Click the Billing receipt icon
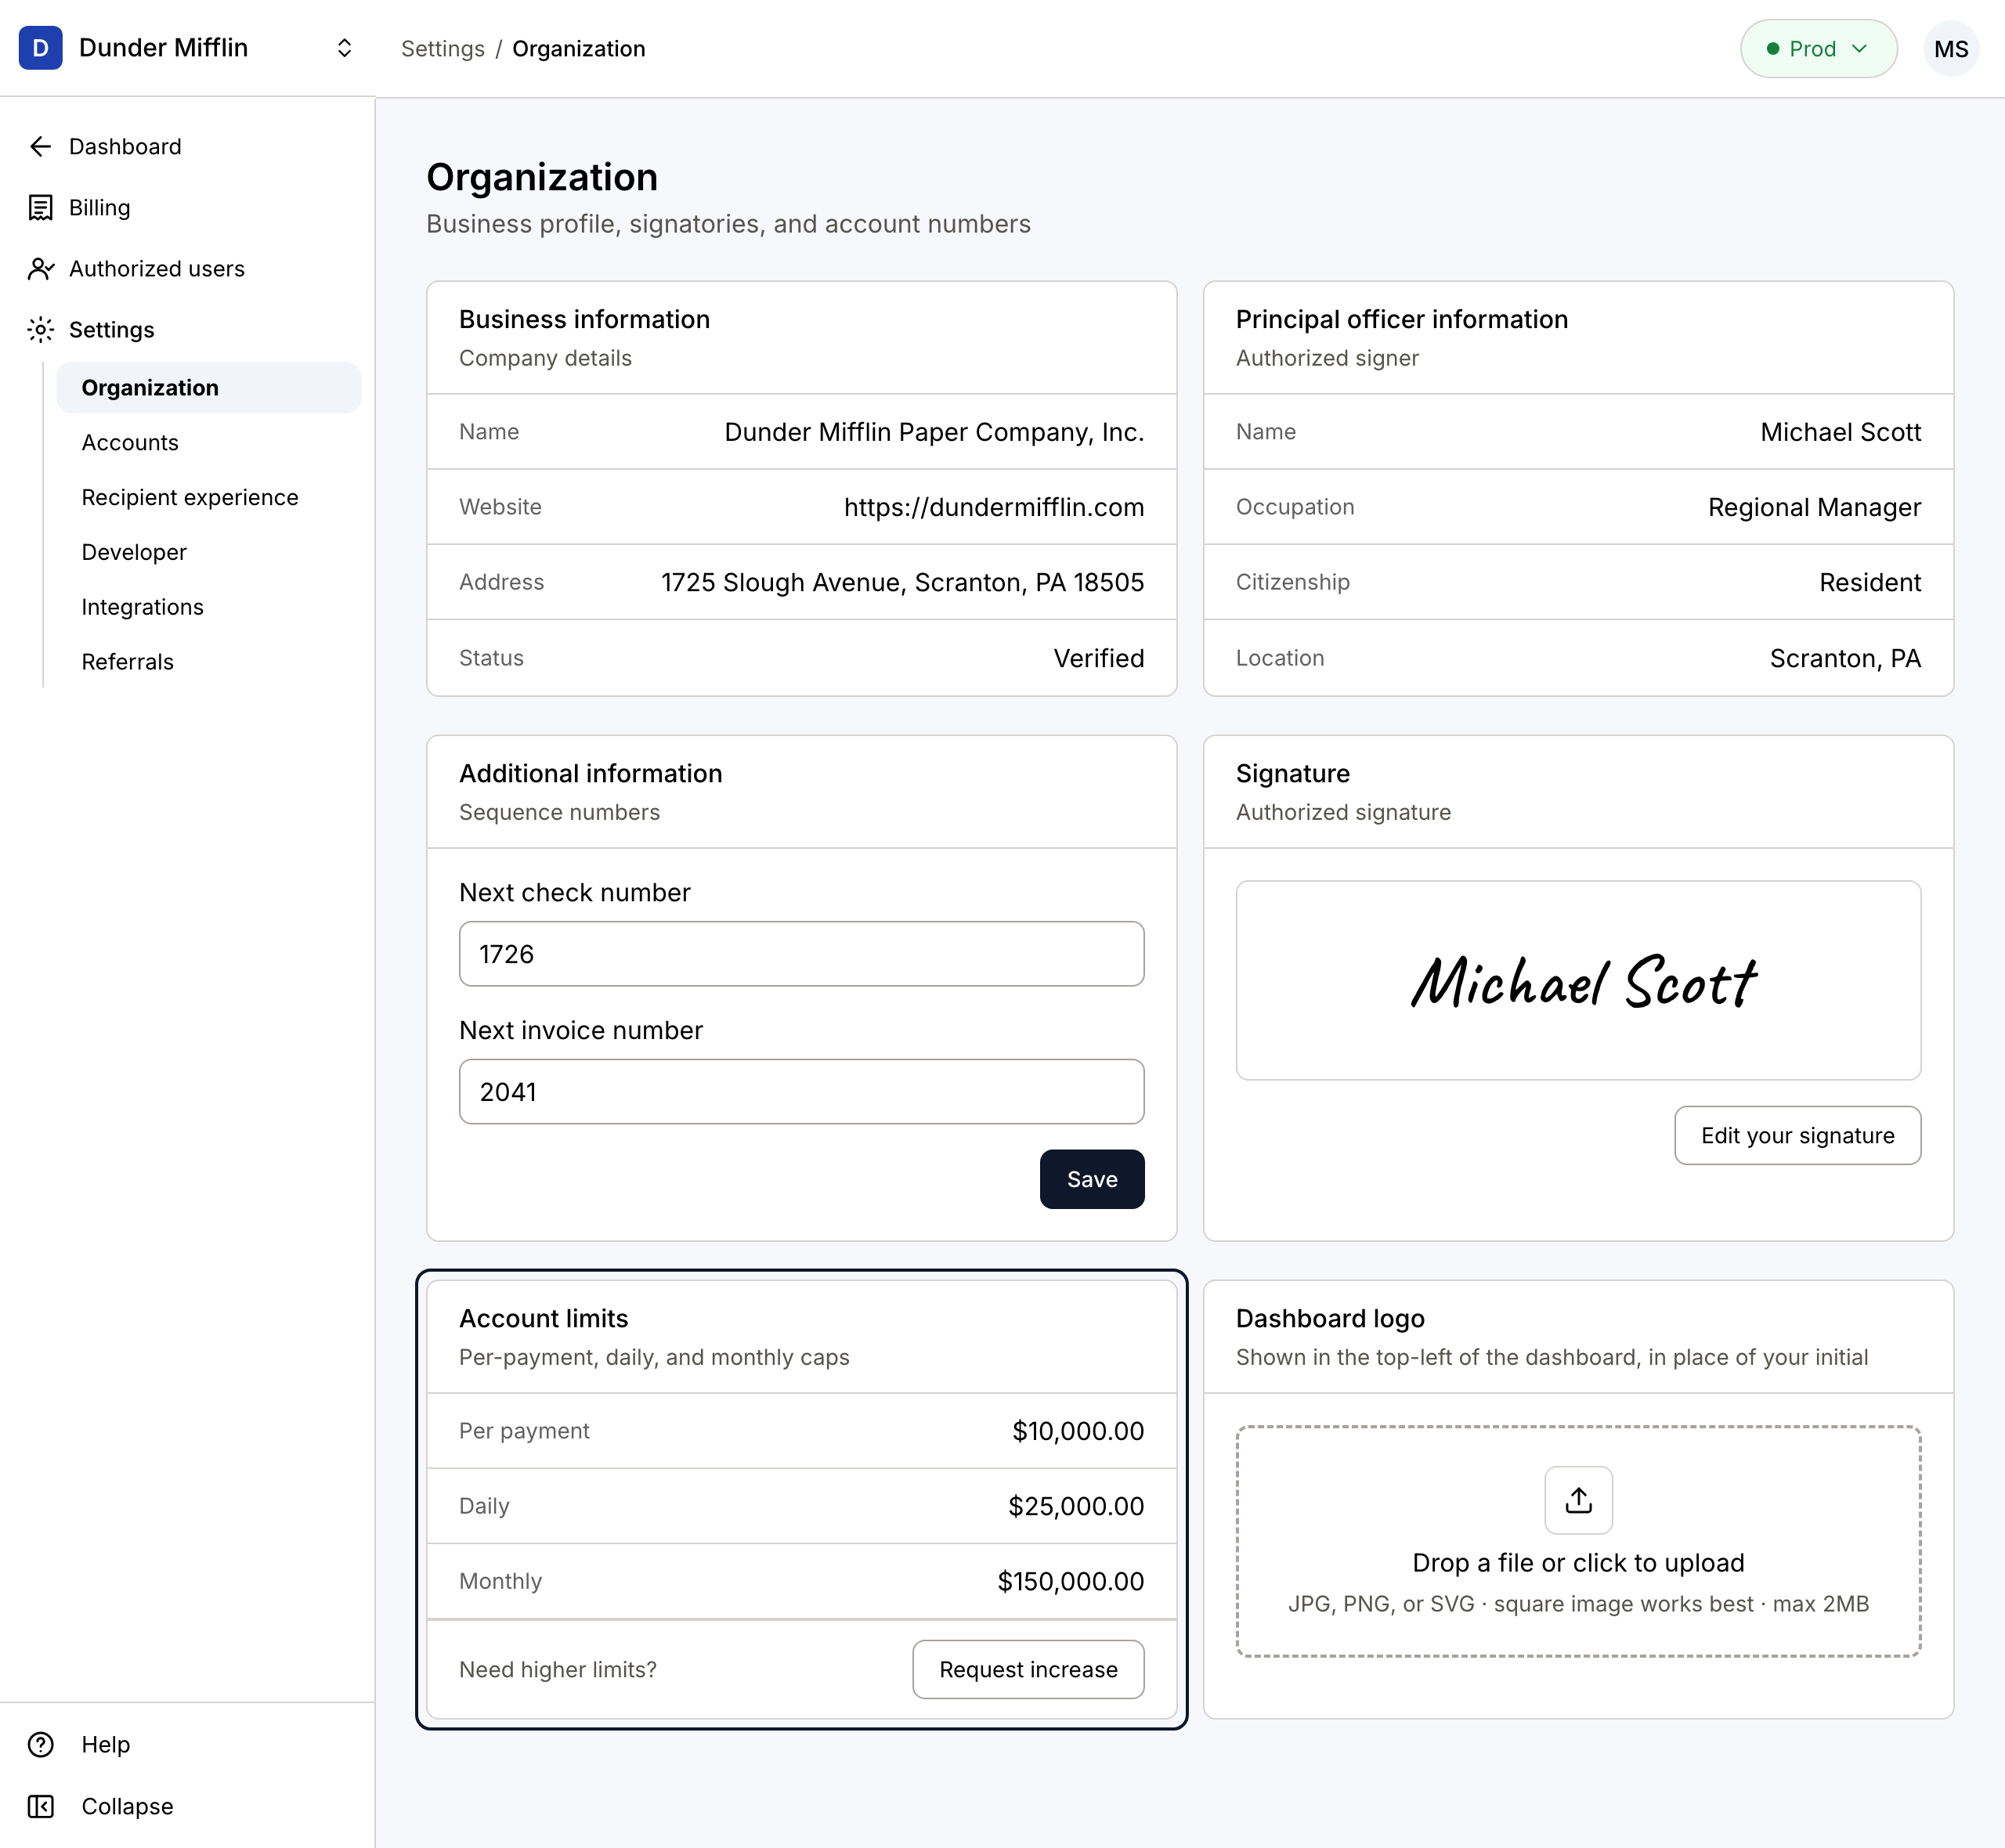The width and height of the screenshot is (2005, 1848). 40,208
